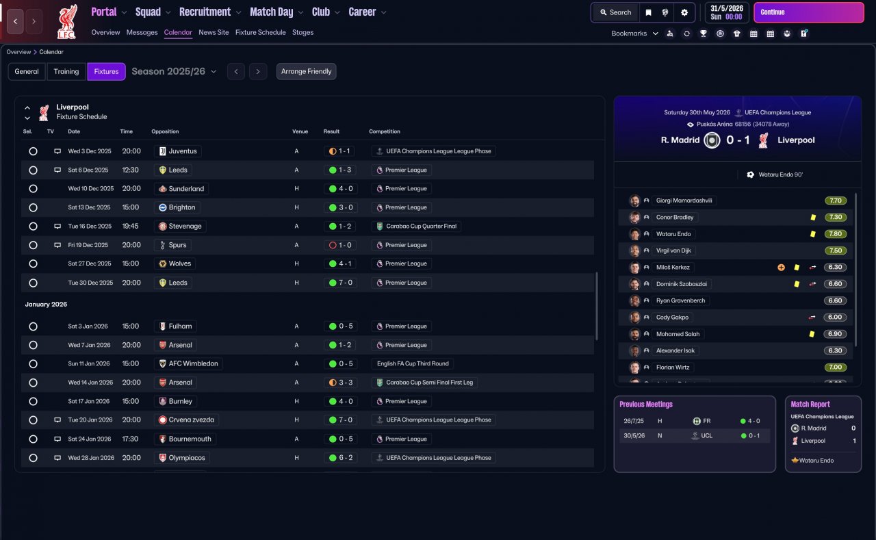Go to the next season with the right arrow
876x540 pixels.
258,72
